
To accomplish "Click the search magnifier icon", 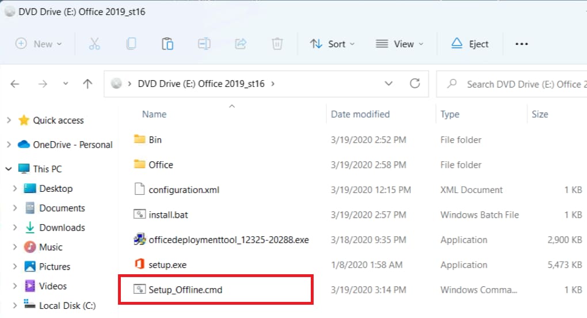I will click(452, 83).
